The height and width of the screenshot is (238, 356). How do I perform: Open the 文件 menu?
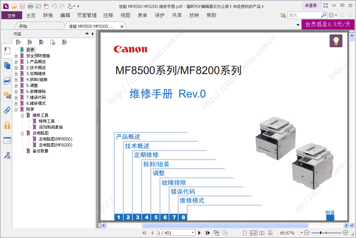click(12, 16)
